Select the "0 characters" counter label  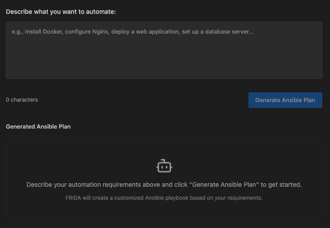[22, 100]
